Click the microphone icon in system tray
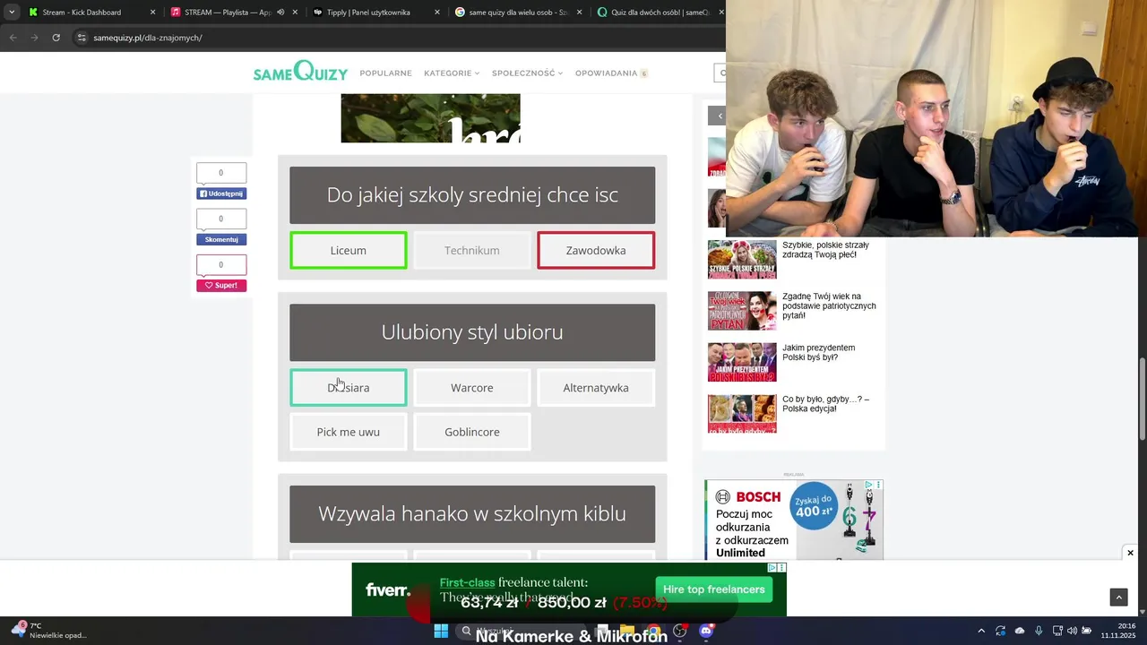This screenshot has width=1147, height=645. coord(1039,631)
